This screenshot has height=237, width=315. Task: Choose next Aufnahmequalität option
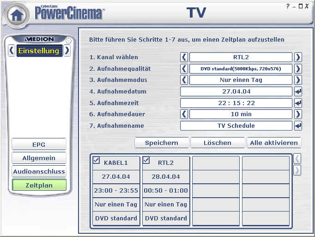pos(298,69)
